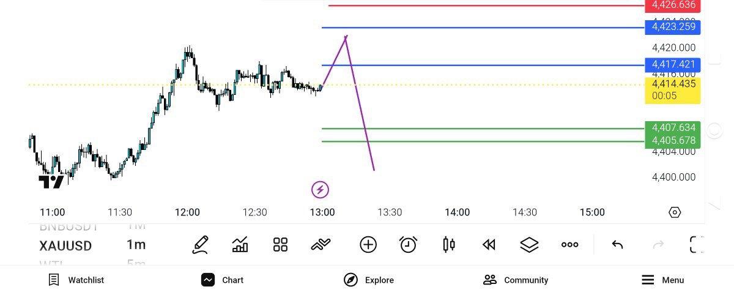The image size is (734, 295).
Task: Open indicators bar chart icon
Action: coord(240,245)
